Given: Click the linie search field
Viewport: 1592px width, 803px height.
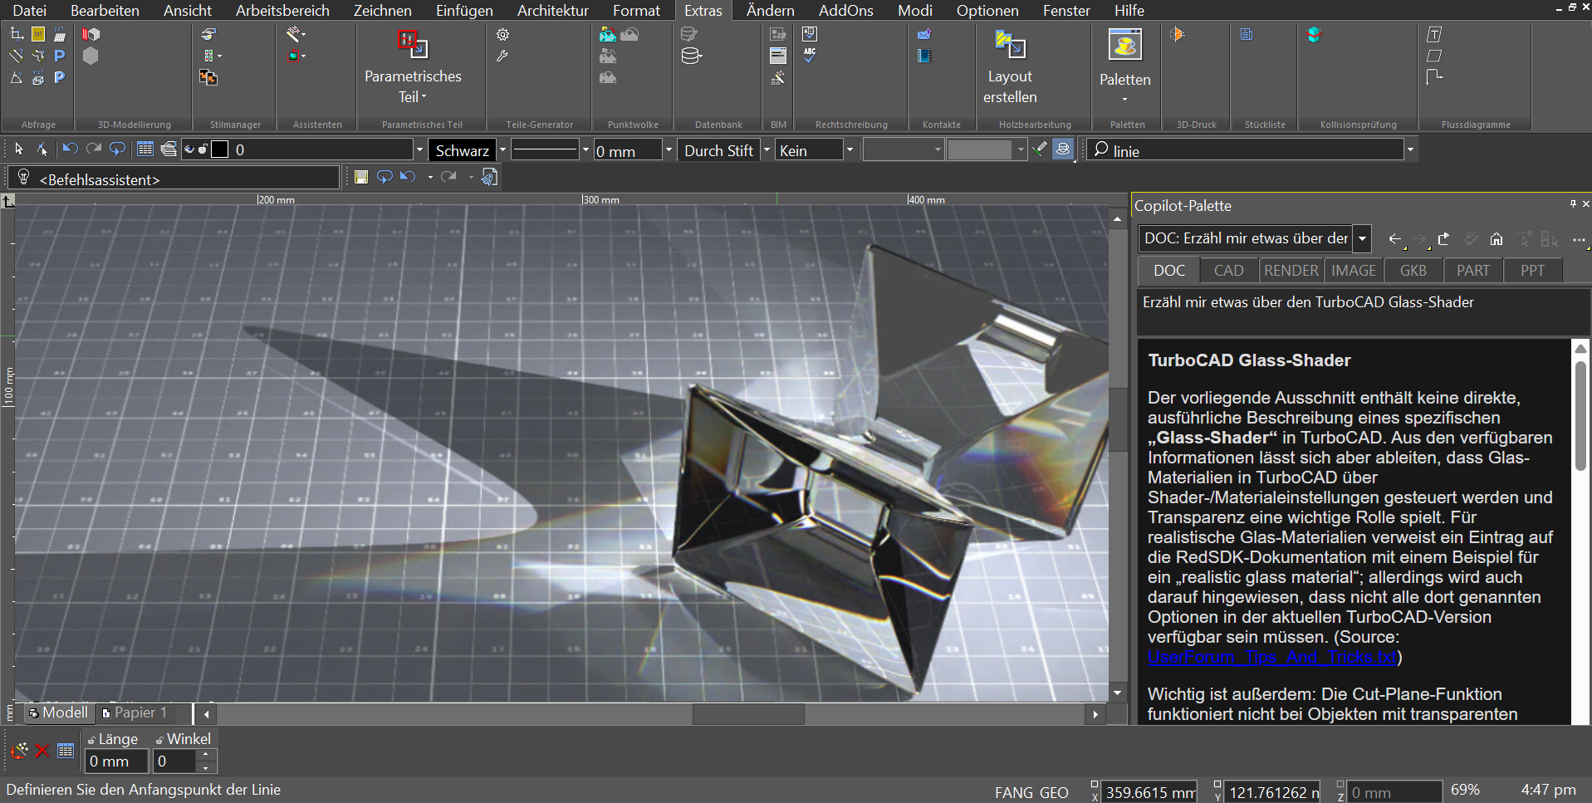Looking at the screenshot, I should coord(1246,150).
